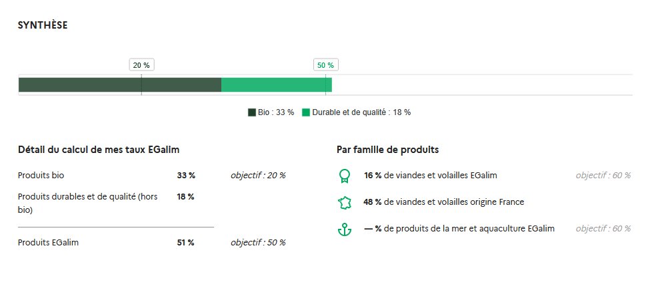Click the dark green Bio legend swatch

point(252,112)
